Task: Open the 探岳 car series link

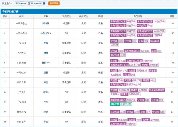Action: pos(46,102)
